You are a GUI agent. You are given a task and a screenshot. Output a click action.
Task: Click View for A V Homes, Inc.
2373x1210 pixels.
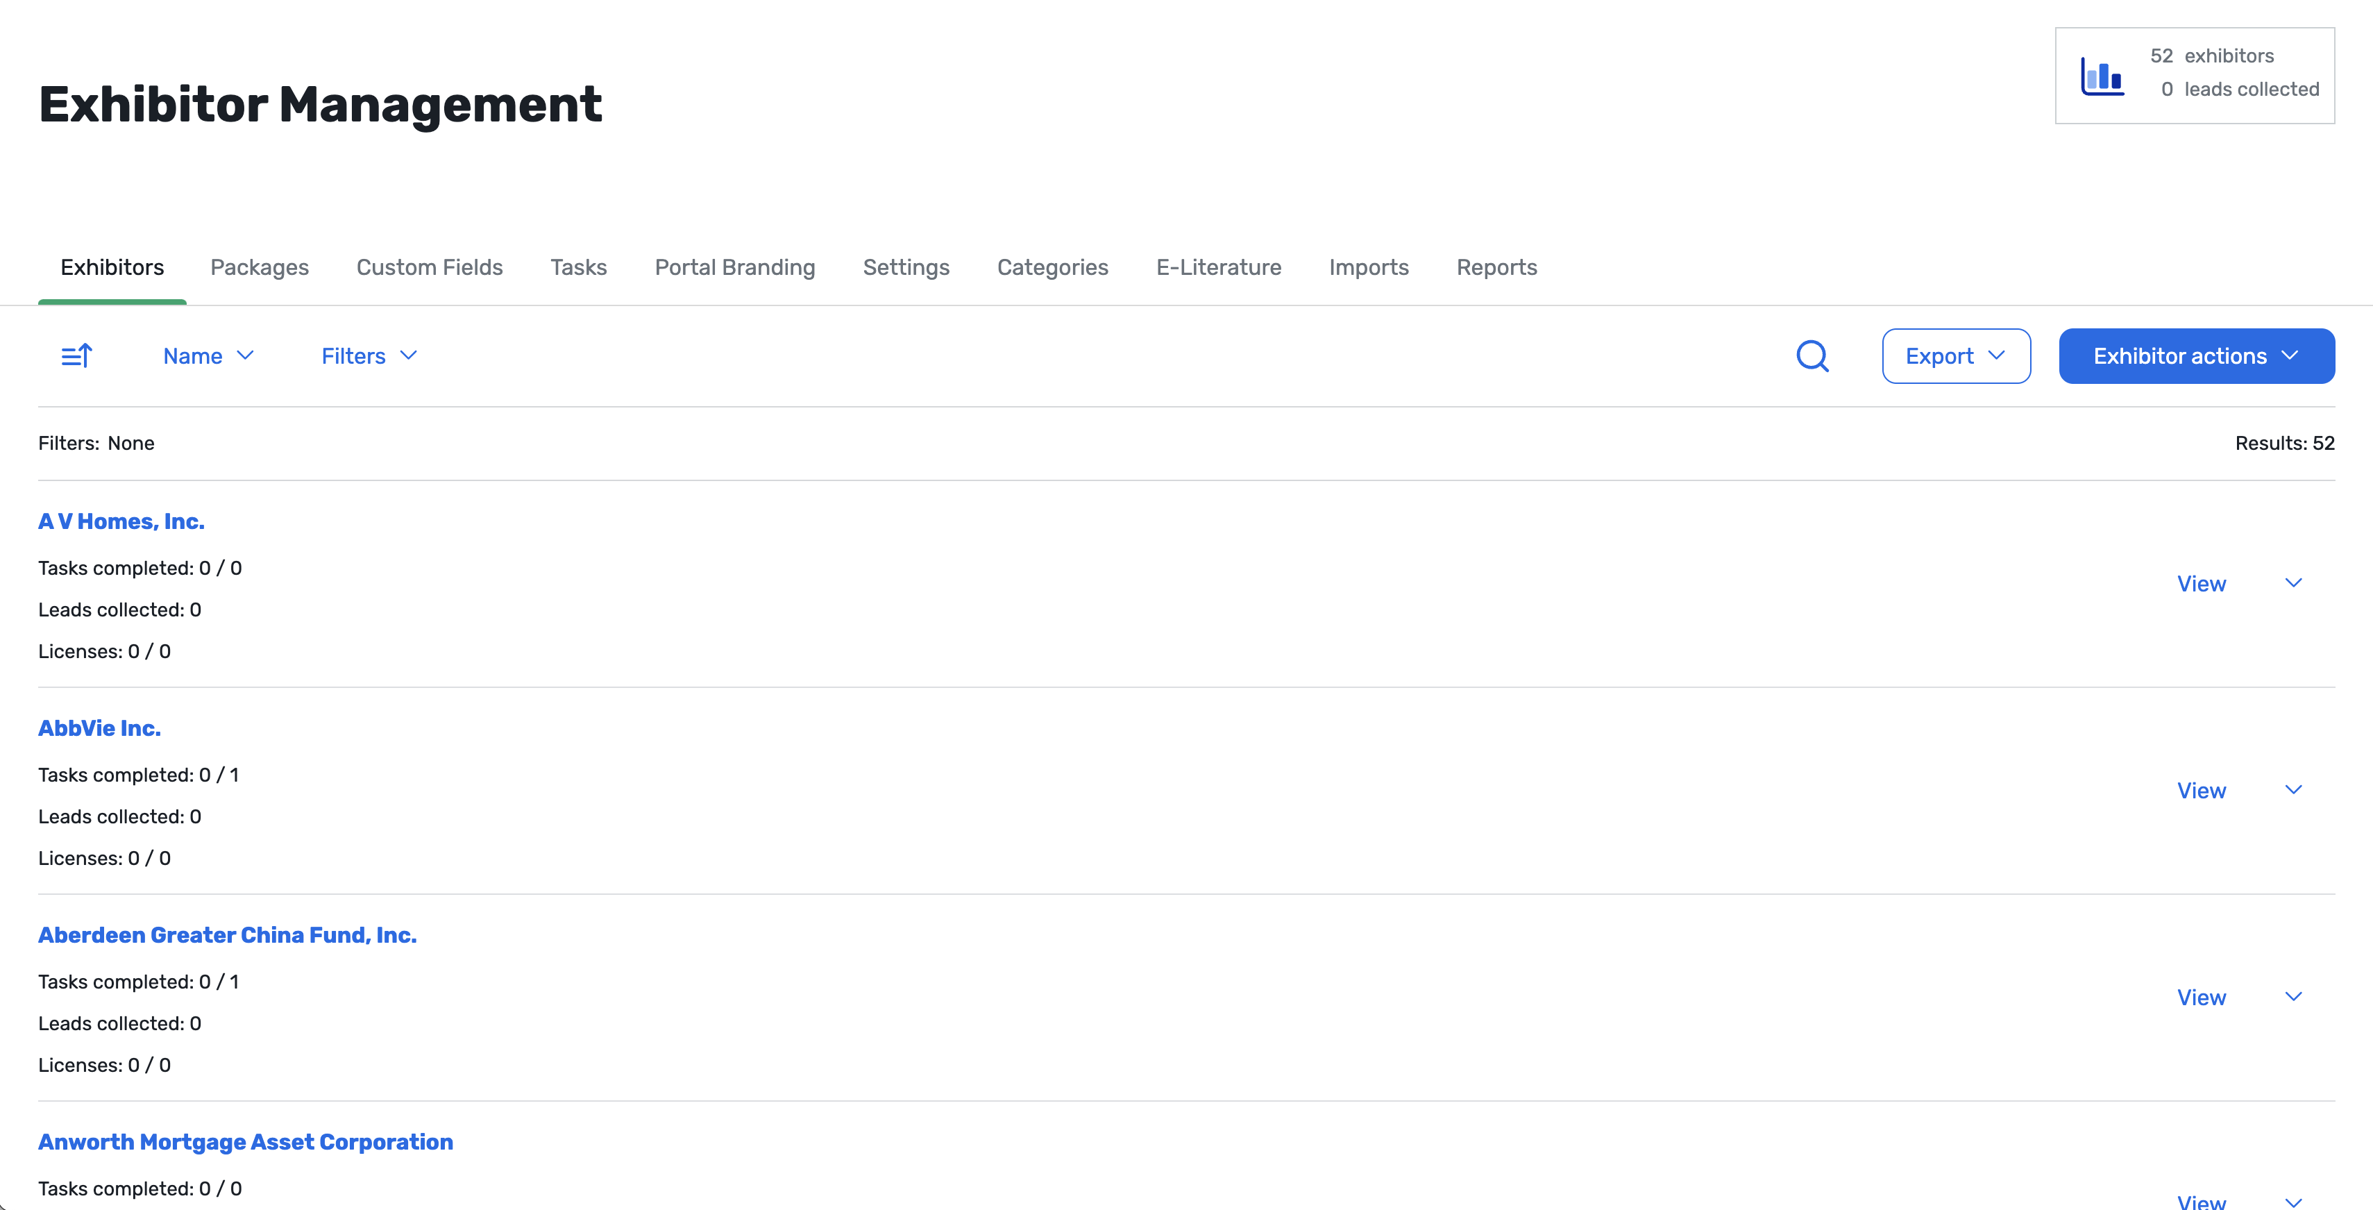(x=2202, y=583)
